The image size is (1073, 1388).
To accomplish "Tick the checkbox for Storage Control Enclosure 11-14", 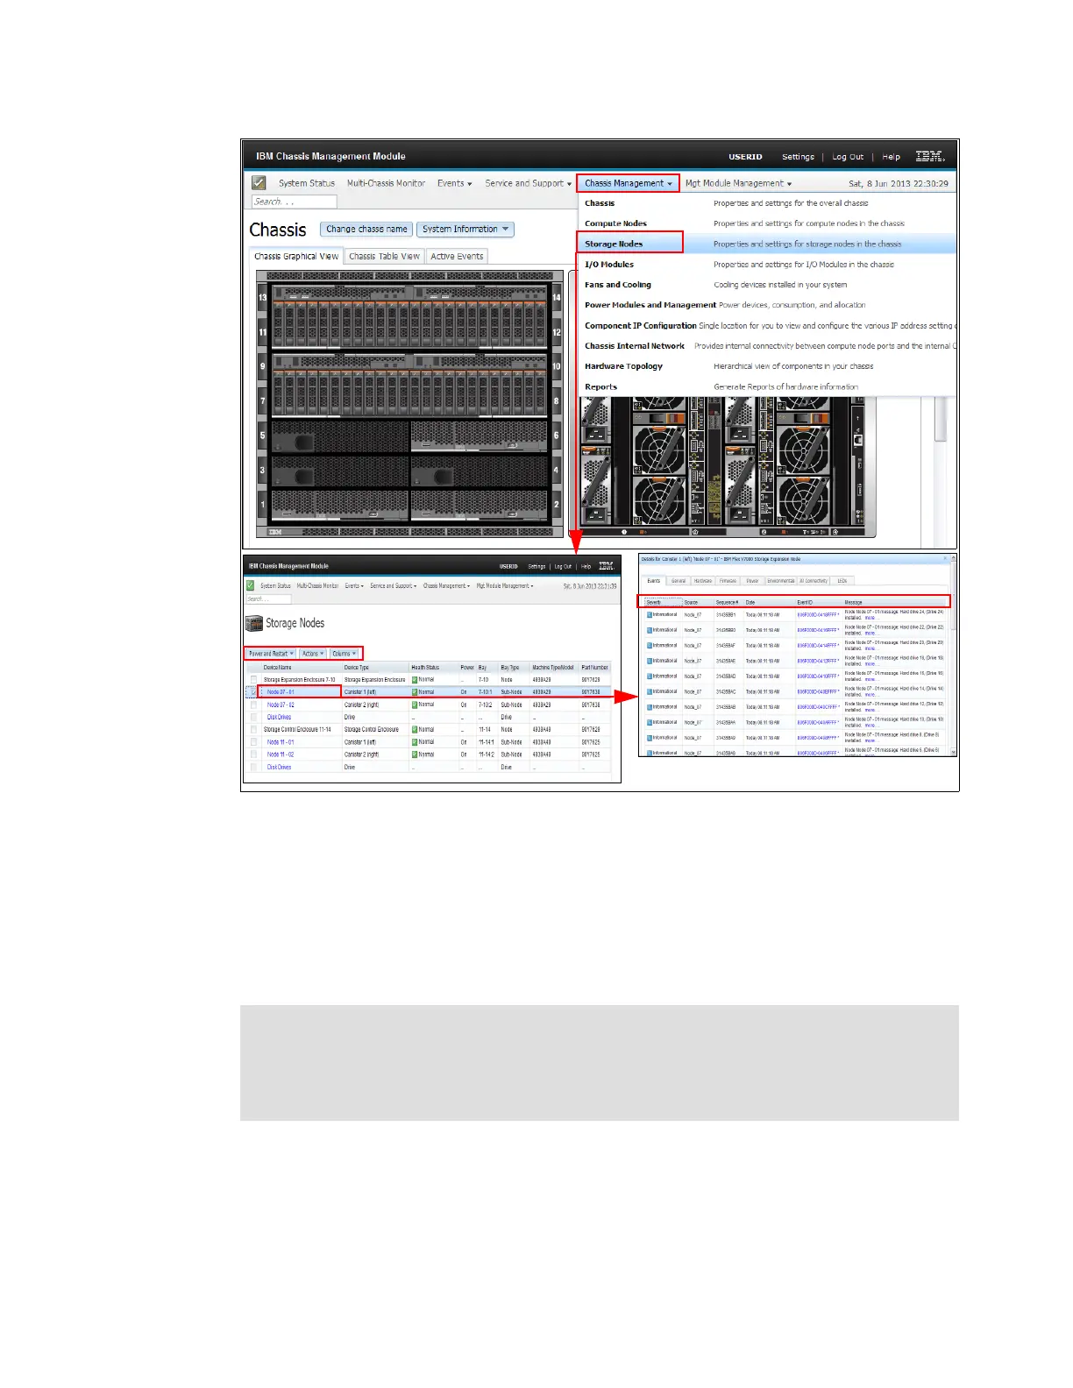I will [254, 730].
